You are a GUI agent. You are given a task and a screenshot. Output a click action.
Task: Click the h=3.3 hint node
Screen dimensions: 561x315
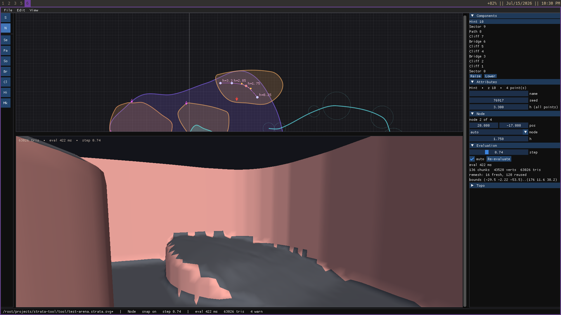click(220, 83)
